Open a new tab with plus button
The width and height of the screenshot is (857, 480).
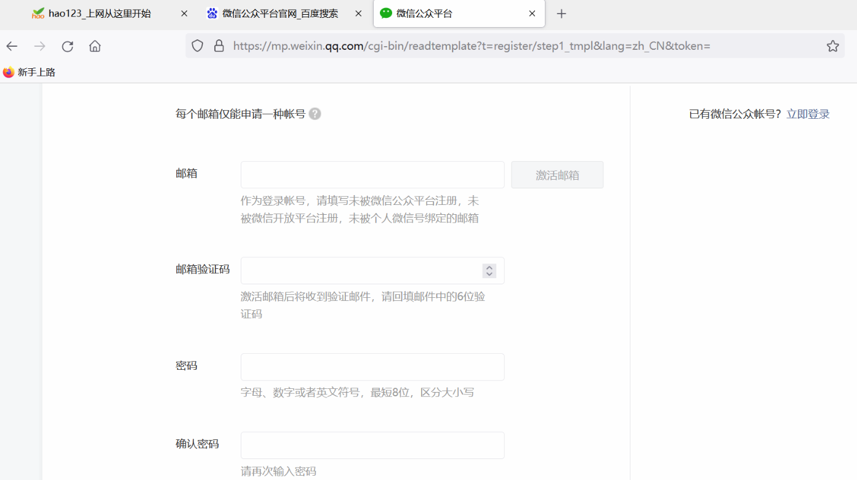coord(561,14)
